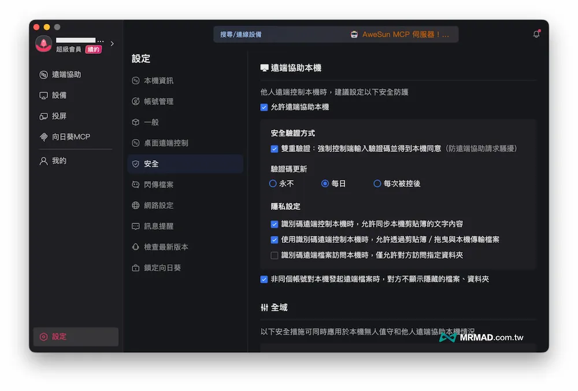Select 桌面遠端控制 settings category
This screenshot has height=391, width=578.
point(186,143)
